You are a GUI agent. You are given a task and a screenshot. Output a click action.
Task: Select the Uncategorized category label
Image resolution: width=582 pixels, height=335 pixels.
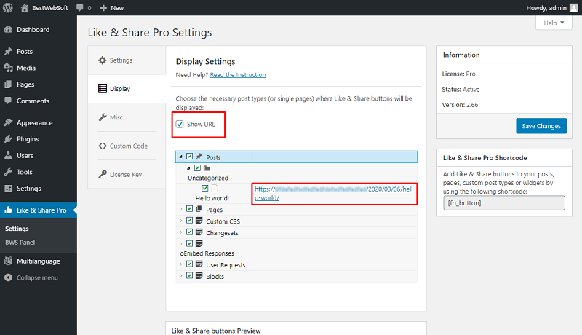click(208, 178)
